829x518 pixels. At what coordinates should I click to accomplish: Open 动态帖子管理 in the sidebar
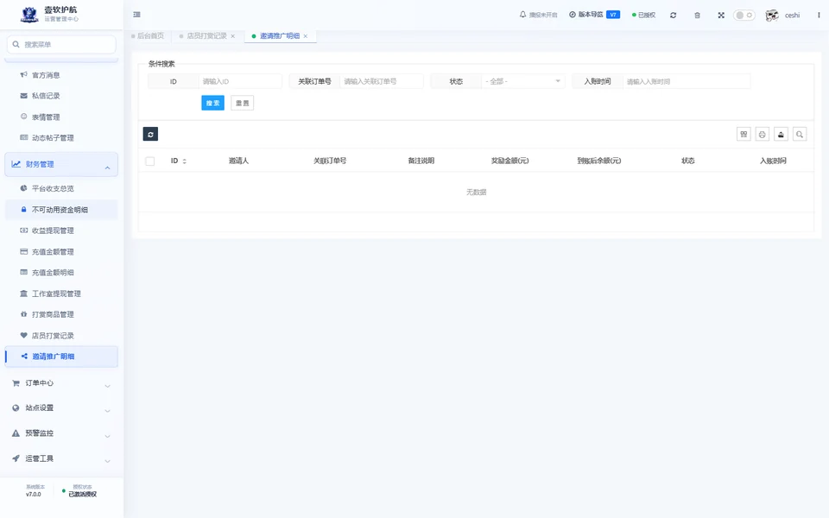point(61,138)
